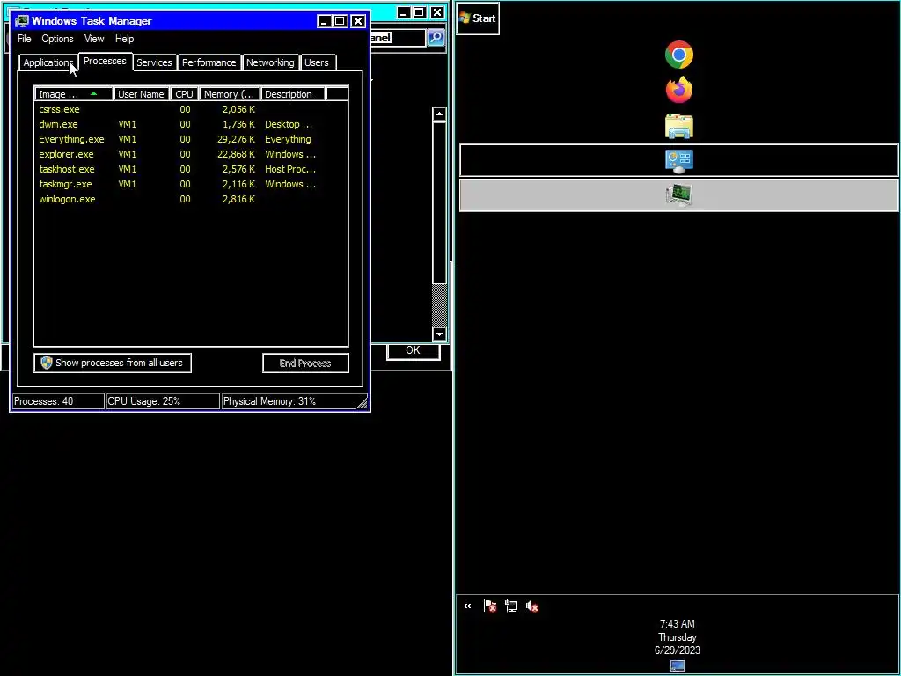
Task: Click the process list scroll up arrow
Action: click(x=439, y=114)
